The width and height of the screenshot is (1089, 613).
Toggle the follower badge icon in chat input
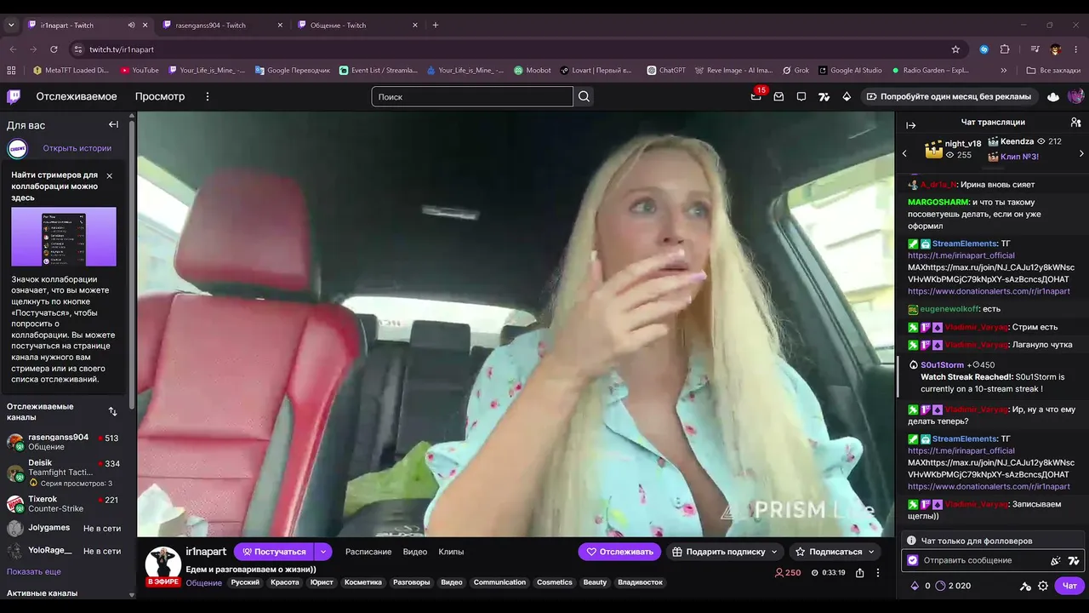click(913, 560)
